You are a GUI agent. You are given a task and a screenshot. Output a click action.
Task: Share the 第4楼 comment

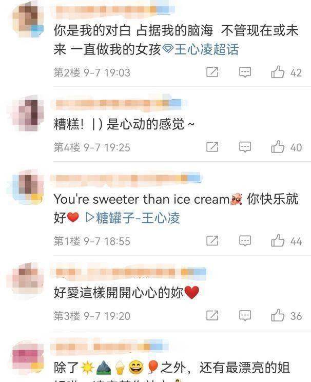[x=212, y=147]
